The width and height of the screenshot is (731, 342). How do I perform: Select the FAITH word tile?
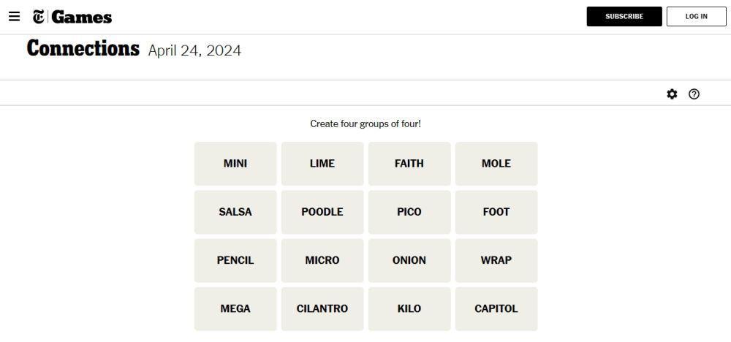point(409,164)
